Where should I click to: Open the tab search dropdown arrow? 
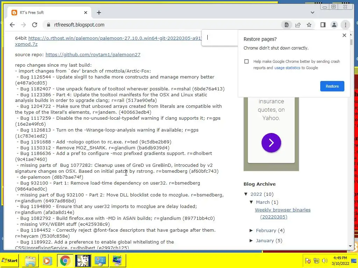click(x=312, y=13)
